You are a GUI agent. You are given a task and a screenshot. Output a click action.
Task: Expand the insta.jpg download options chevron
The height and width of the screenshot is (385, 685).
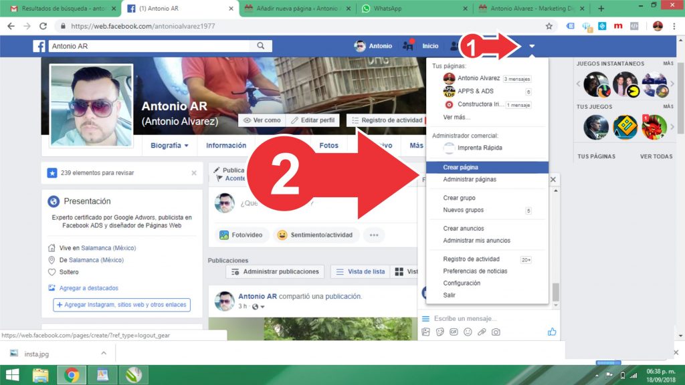pos(104,353)
